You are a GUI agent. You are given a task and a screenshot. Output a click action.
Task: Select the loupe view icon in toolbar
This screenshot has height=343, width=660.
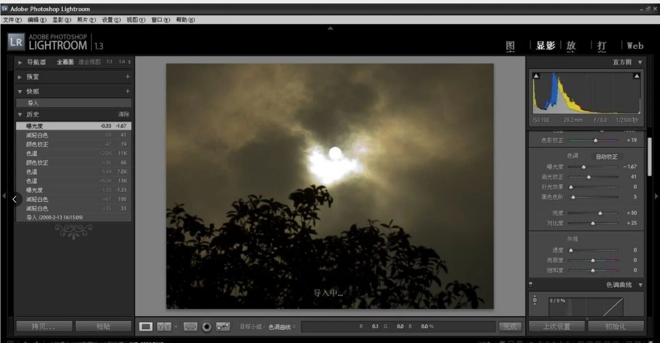146,327
